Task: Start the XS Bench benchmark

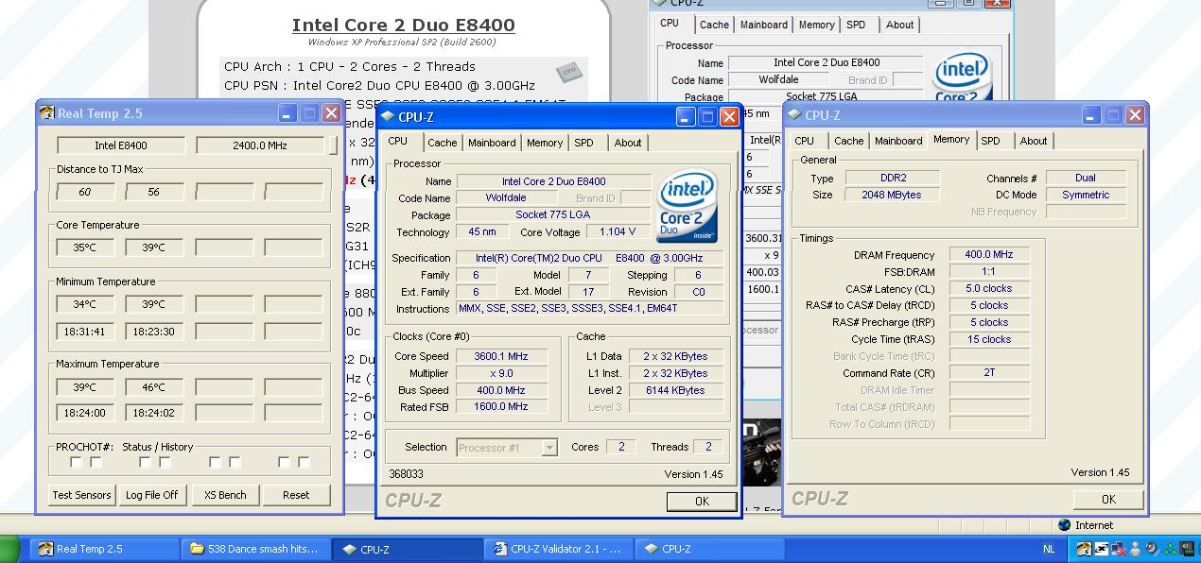Action: 225,495
